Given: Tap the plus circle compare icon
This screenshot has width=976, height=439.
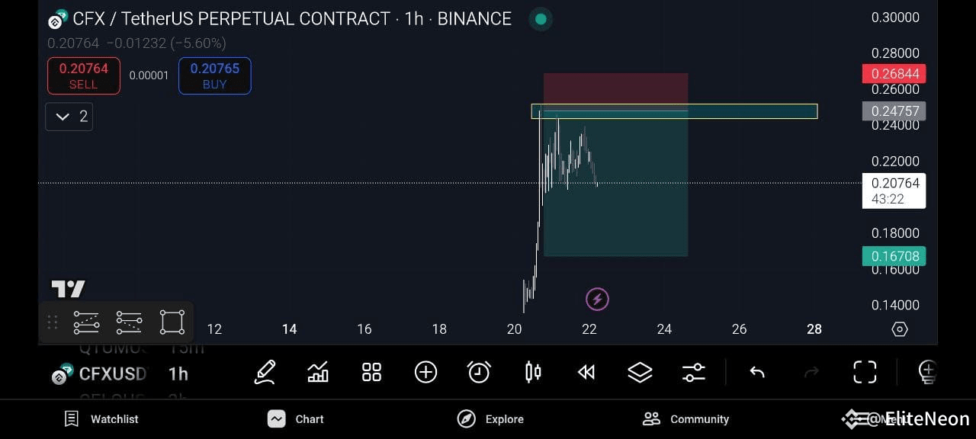Looking at the screenshot, I should pos(425,372).
